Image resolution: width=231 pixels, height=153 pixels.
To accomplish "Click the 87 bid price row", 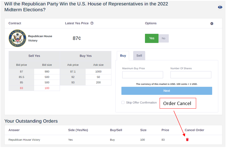I will (21, 71).
